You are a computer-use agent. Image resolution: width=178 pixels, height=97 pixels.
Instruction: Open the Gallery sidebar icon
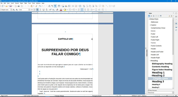(176, 27)
